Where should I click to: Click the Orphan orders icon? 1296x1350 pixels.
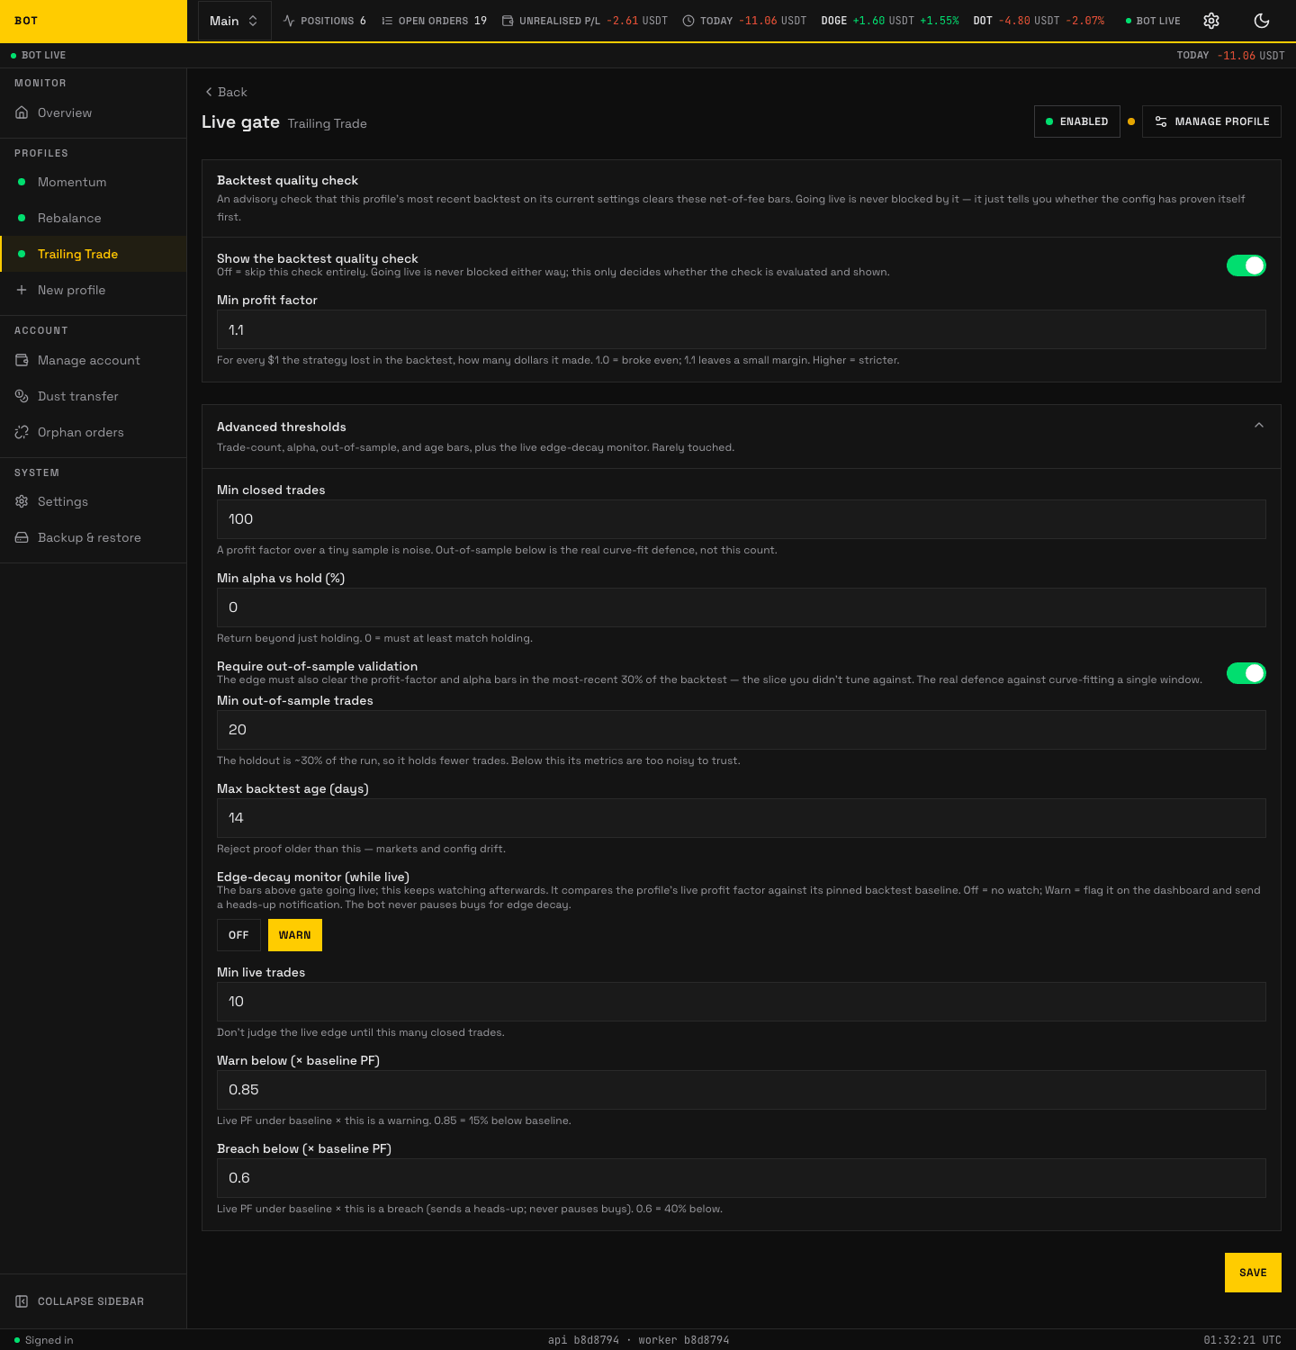pyautogui.click(x=22, y=432)
